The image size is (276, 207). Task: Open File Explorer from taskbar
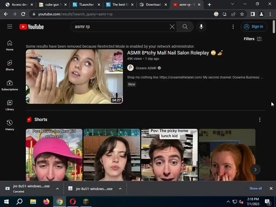(x=33, y=202)
